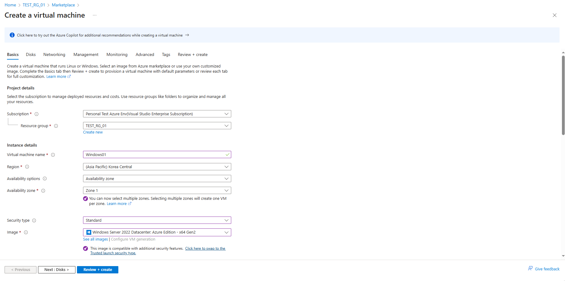This screenshot has height=281, width=565.
Task: Select the Basics tab
Action: [13, 54]
